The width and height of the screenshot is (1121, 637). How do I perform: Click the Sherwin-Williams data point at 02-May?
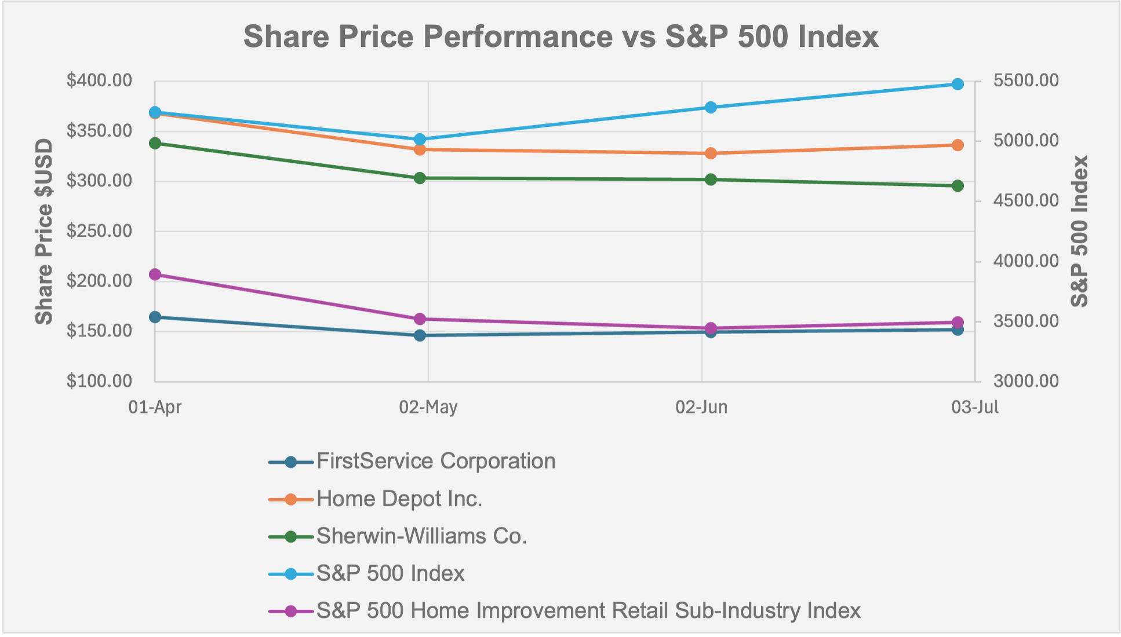click(x=420, y=178)
